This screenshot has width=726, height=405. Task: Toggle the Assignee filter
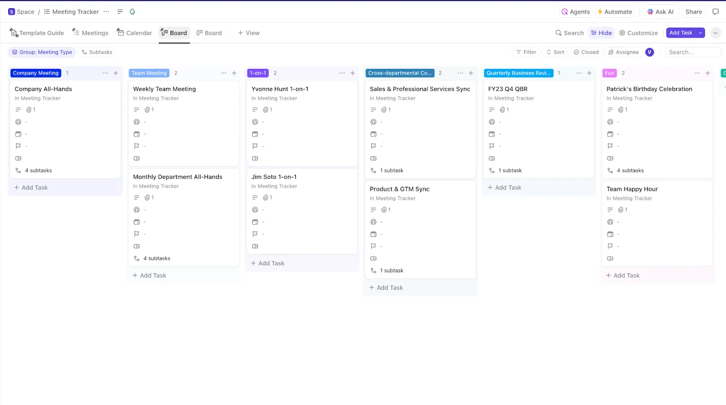click(623, 52)
